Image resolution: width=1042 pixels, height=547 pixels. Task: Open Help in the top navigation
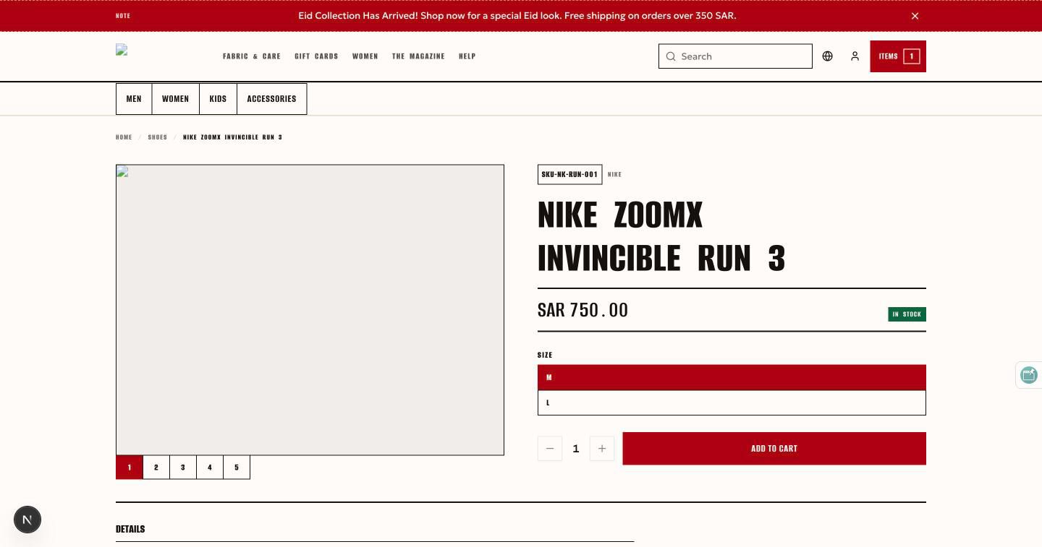point(467,56)
